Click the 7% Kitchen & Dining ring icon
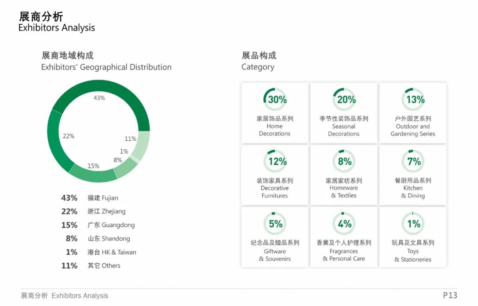 point(413,161)
